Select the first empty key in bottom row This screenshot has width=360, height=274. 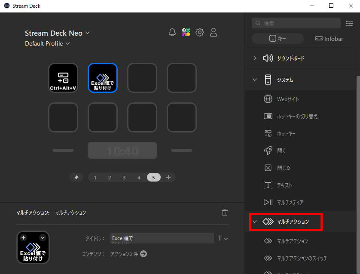click(63, 117)
